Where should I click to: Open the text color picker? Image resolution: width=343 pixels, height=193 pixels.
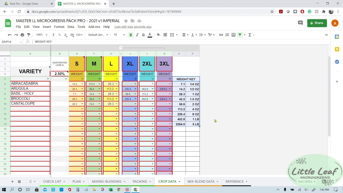point(150,35)
